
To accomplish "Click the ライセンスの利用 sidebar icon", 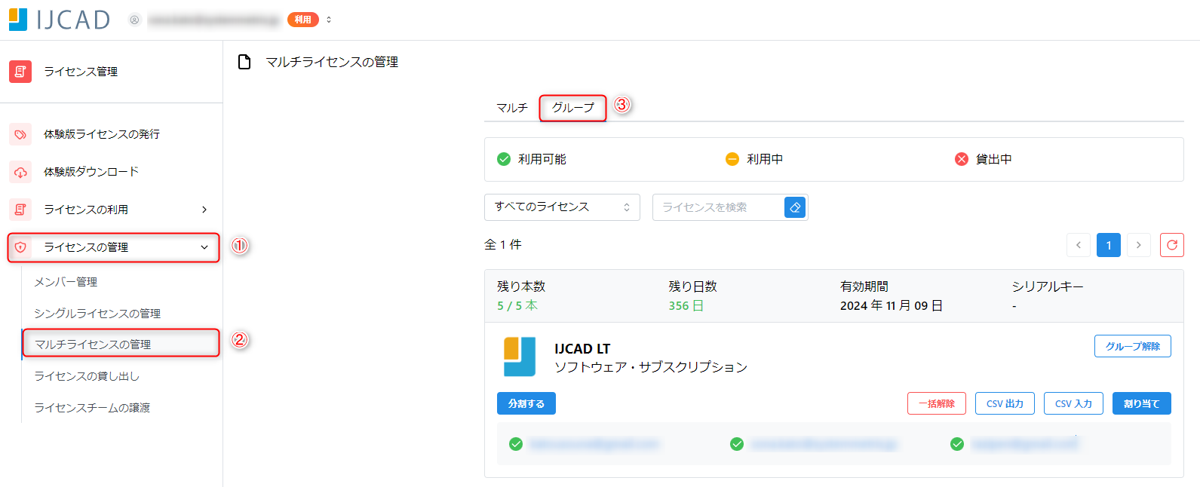I will click(20, 210).
